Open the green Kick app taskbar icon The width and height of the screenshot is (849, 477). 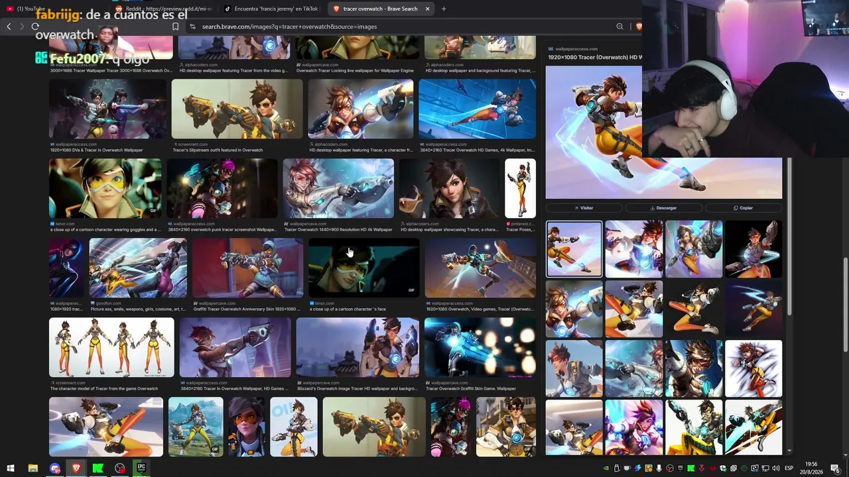click(x=98, y=468)
